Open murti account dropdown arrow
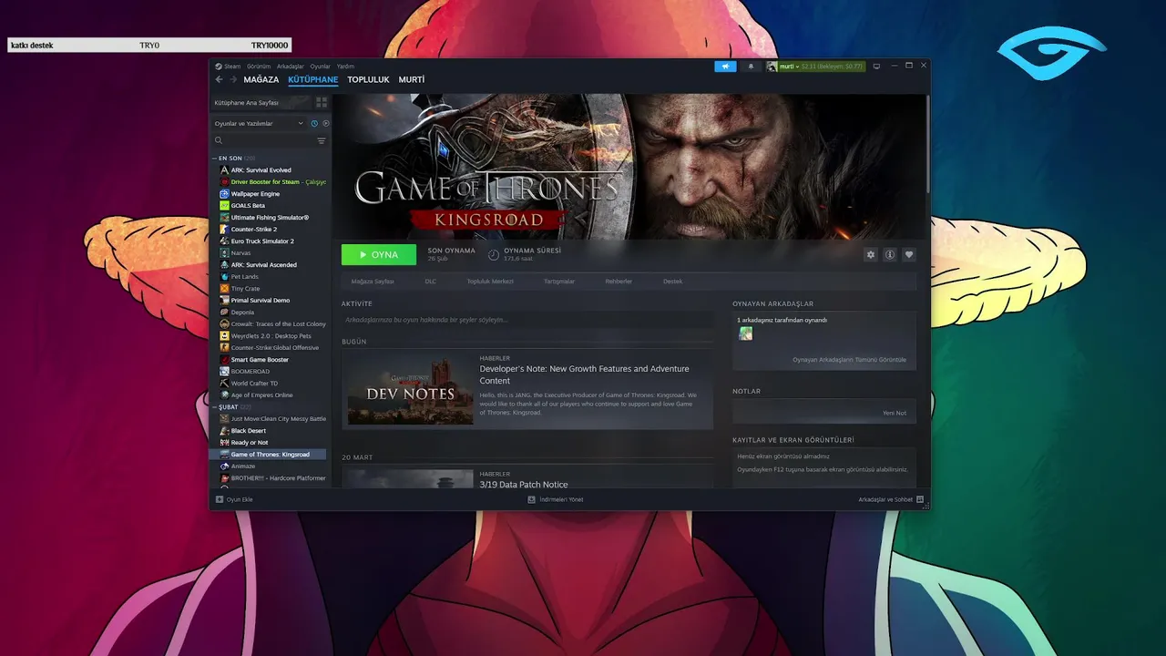The width and height of the screenshot is (1166, 656). [x=797, y=67]
